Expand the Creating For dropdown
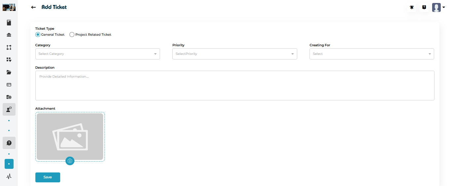This screenshot has width=449, height=186. [x=372, y=54]
